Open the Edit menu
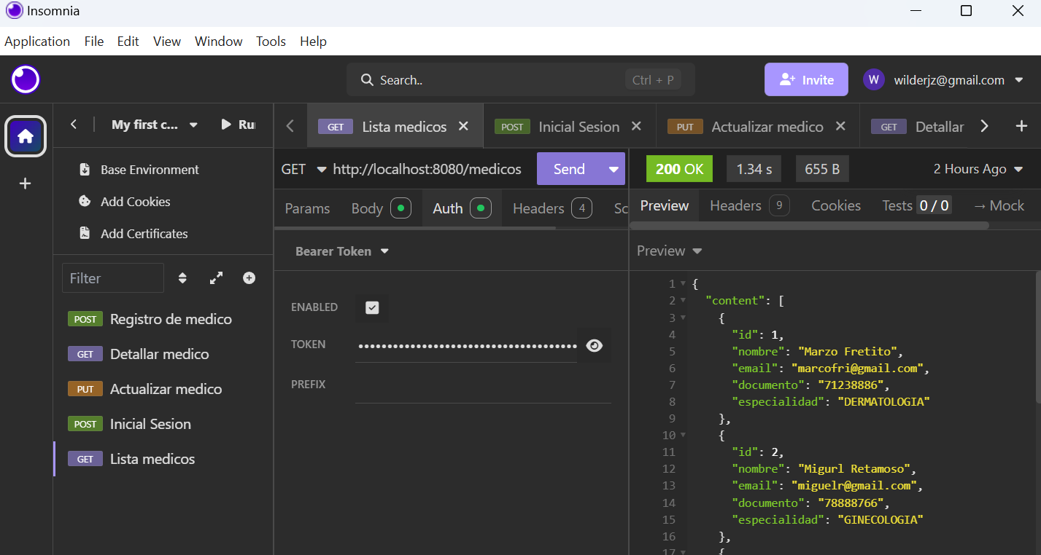The width and height of the screenshot is (1041, 555). point(128,42)
